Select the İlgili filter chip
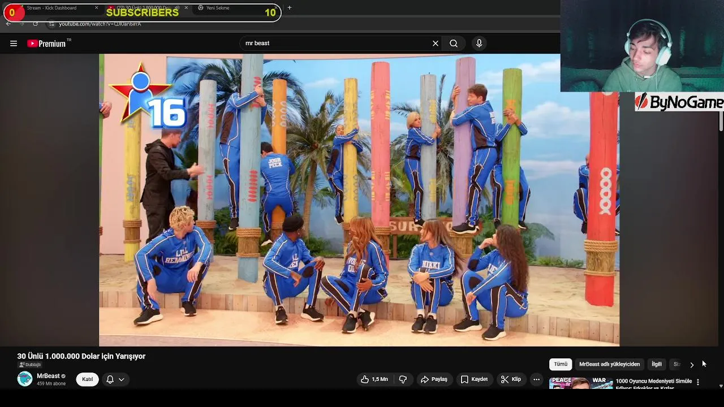724x407 pixels. (x=657, y=365)
